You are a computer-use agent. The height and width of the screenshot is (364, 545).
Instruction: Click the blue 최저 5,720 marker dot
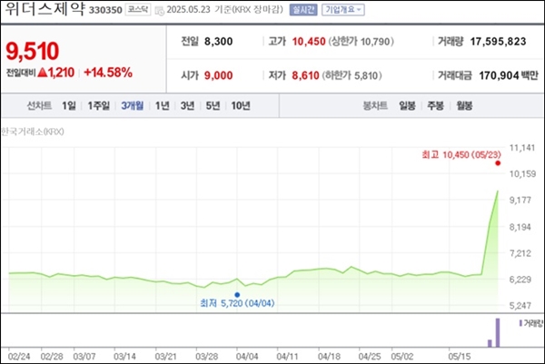(237, 294)
